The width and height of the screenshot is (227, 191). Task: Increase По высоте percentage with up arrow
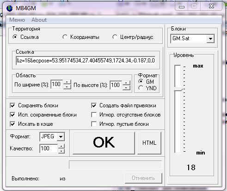click(x=126, y=83)
